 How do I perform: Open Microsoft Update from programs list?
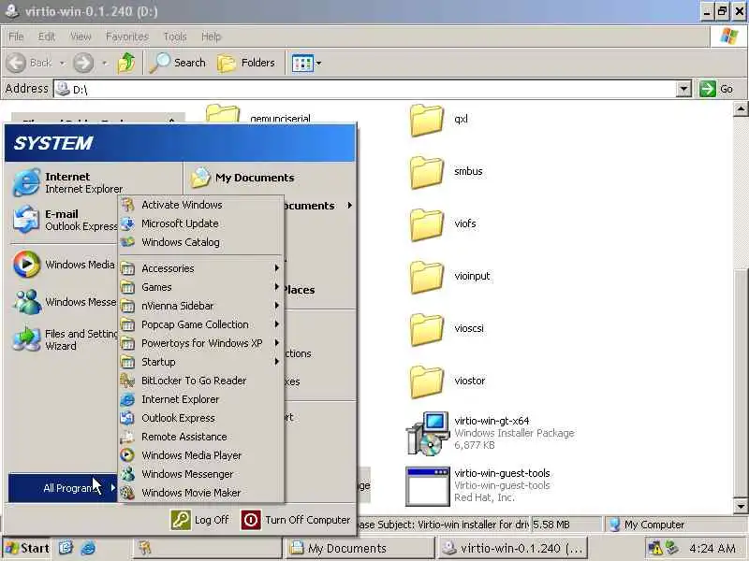(x=200, y=223)
